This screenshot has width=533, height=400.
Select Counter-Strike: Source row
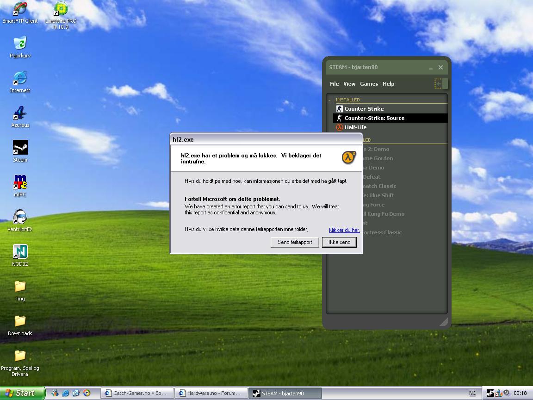tap(390, 118)
